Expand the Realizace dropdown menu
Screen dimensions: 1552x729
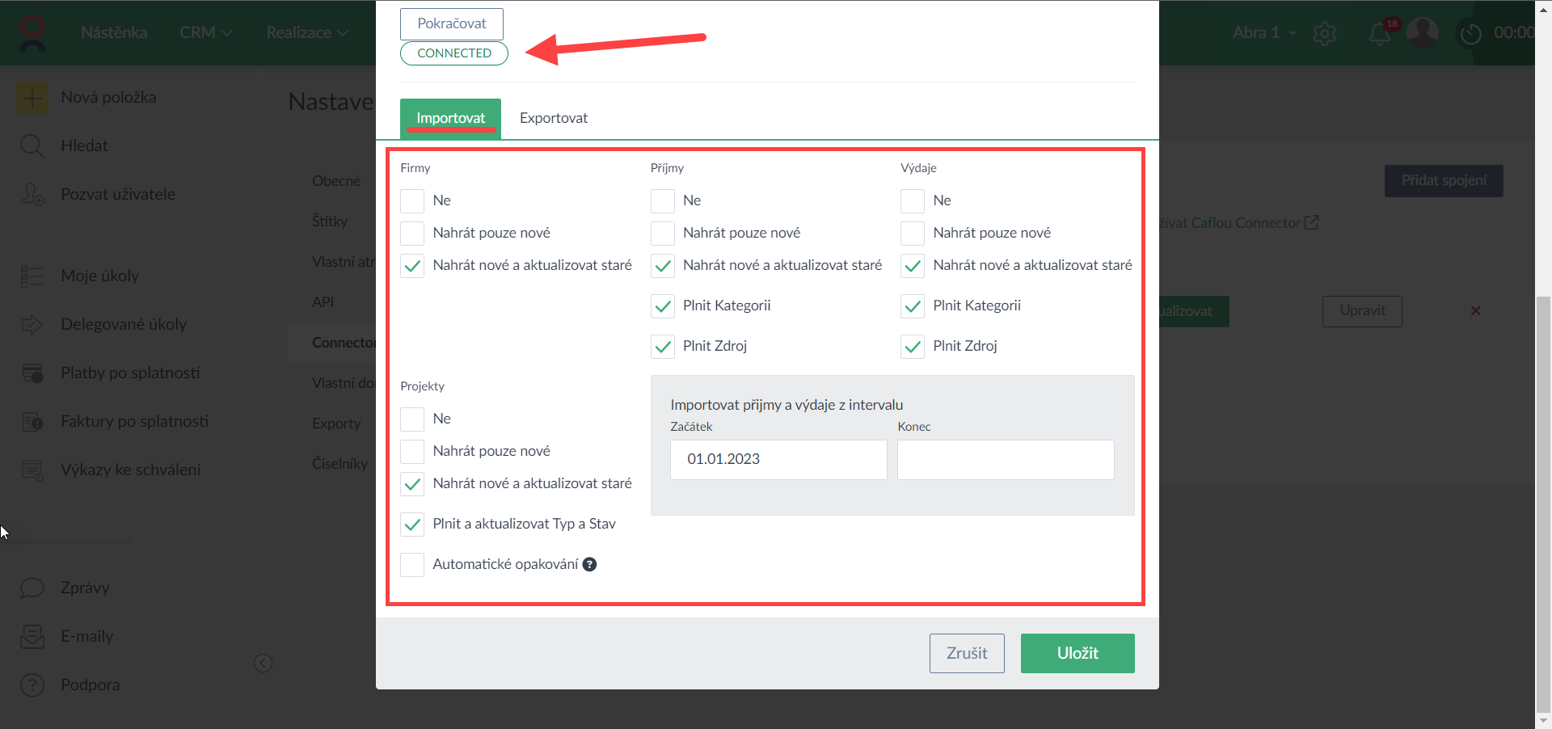click(307, 32)
